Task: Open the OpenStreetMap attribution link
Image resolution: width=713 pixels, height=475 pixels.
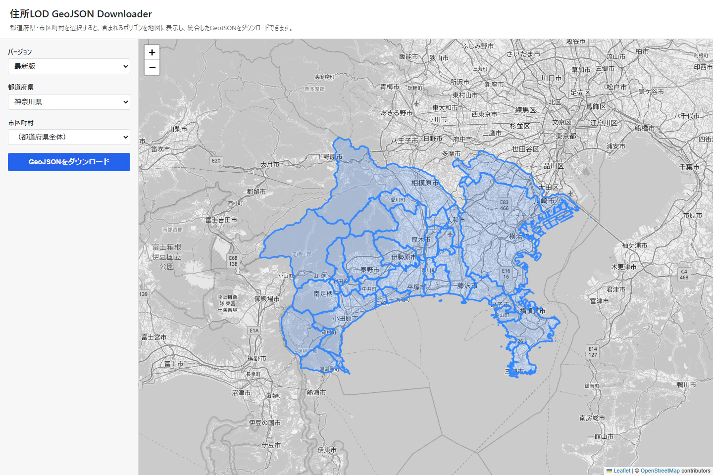Action: [660, 471]
